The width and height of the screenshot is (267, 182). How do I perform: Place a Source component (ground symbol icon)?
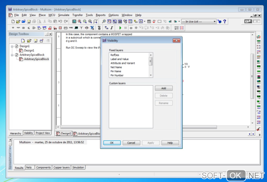[13, 28]
